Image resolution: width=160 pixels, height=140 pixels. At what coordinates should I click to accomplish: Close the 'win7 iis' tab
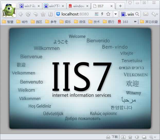(x=39, y=6)
